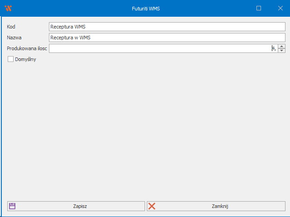Click into the Kod input field
This screenshot has height=217, width=290.
point(167,27)
